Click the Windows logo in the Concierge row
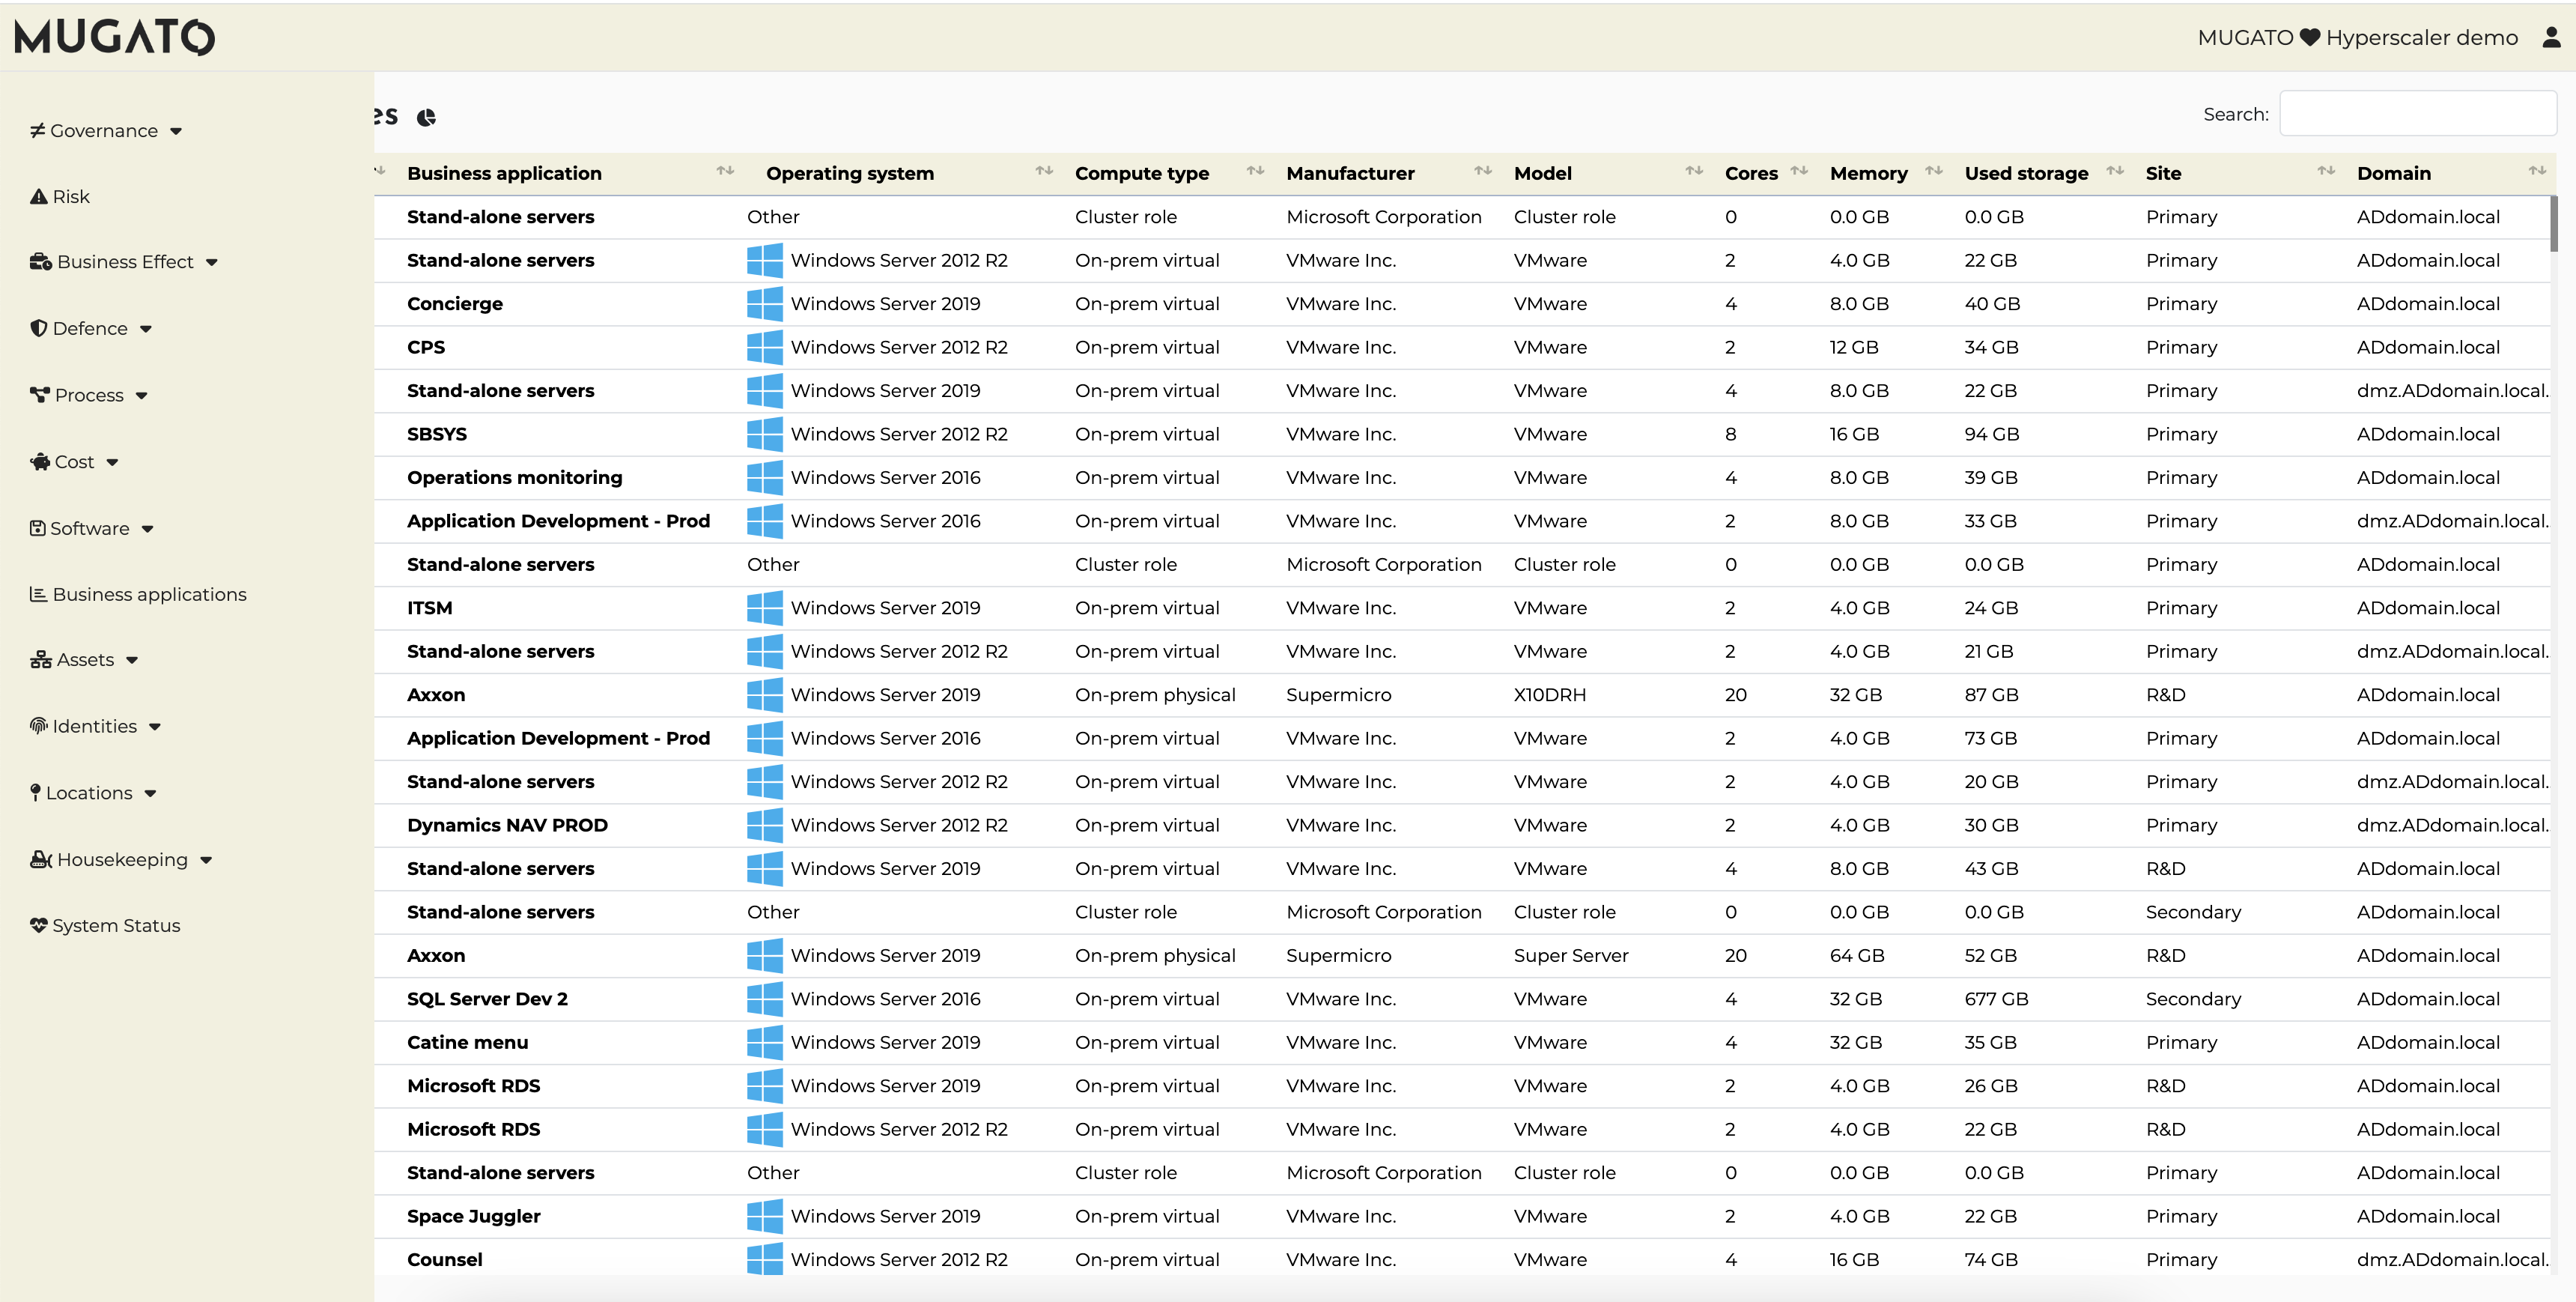Viewport: 2576px width, 1302px height. coord(765,303)
